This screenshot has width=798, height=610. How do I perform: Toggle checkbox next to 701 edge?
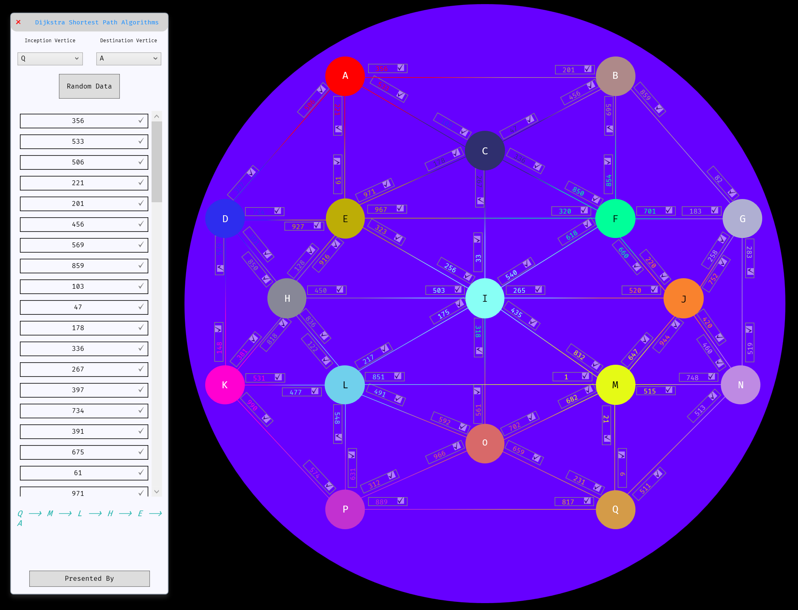click(x=668, y=210)
